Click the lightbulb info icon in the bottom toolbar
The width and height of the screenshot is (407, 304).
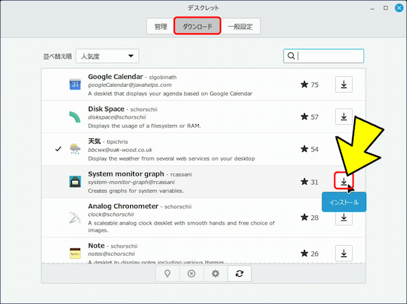click(168, 273)
